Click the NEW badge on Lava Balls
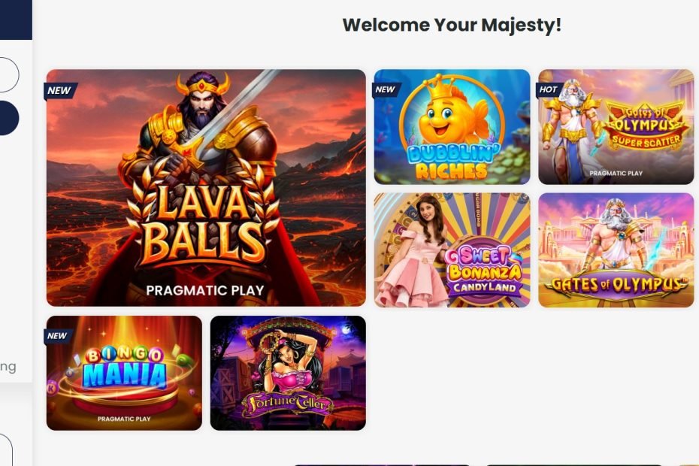 tap(59, 91)
